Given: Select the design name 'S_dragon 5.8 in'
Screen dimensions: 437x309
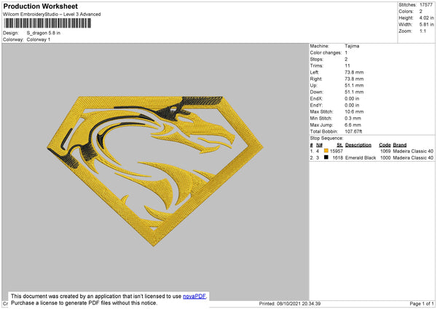Looking at the screenshot, I should click(44, 33).
